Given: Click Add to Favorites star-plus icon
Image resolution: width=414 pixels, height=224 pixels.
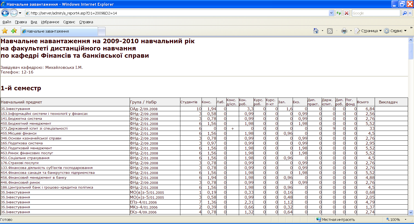Looking at the screenshot, I should click(x=14, y=31).
